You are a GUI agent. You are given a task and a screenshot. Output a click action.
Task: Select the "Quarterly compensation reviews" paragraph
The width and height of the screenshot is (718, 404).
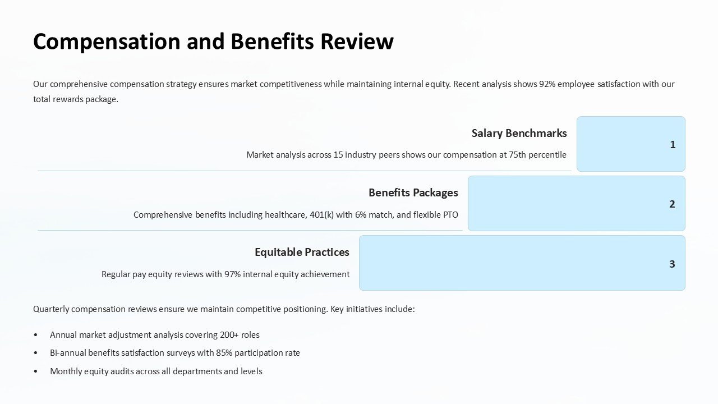pos(224,309)
